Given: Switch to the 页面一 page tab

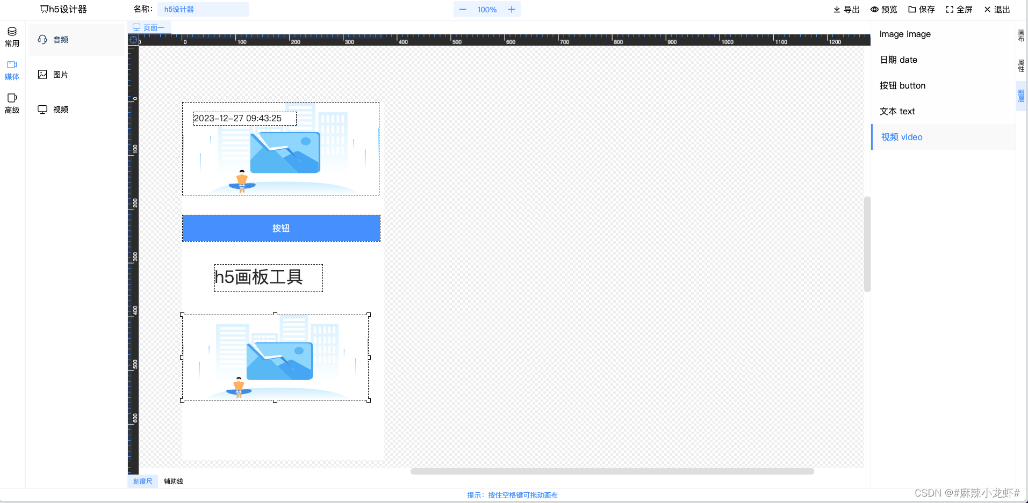Looking at the screenshot, I should point(149,27).
